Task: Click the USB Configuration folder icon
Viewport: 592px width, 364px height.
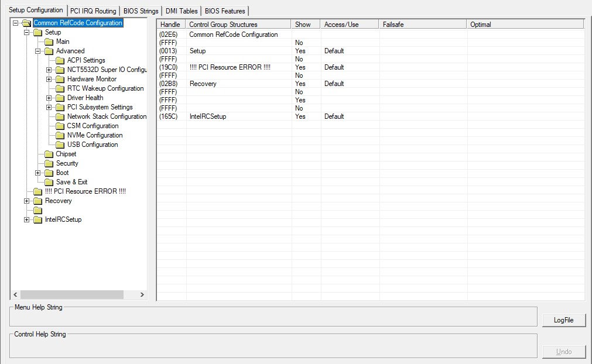Action: pos(60,145)
